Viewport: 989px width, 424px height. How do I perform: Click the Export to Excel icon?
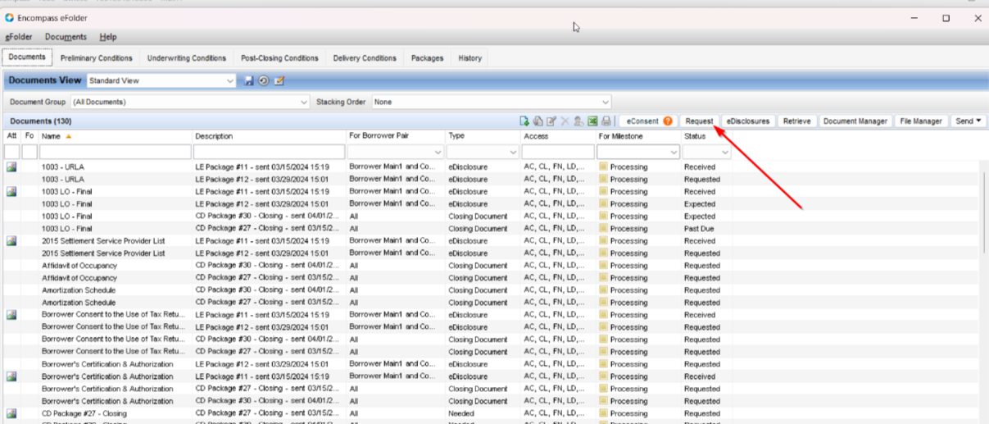592,121
